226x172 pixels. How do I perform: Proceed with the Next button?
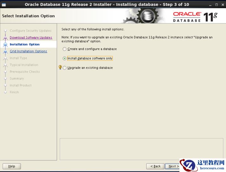coord(173,166)
